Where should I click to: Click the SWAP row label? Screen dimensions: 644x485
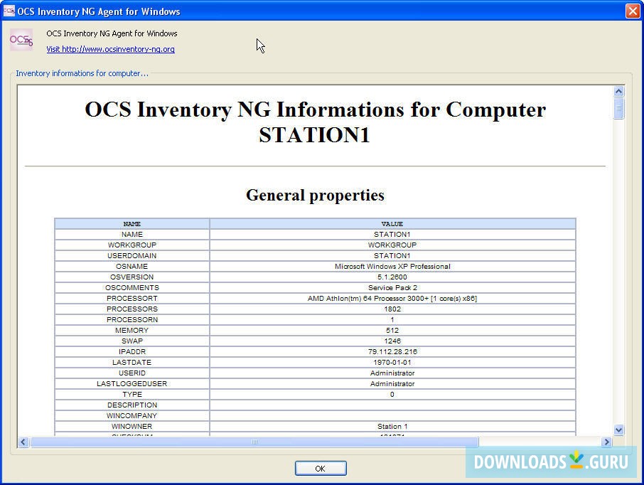pos(132,341)
